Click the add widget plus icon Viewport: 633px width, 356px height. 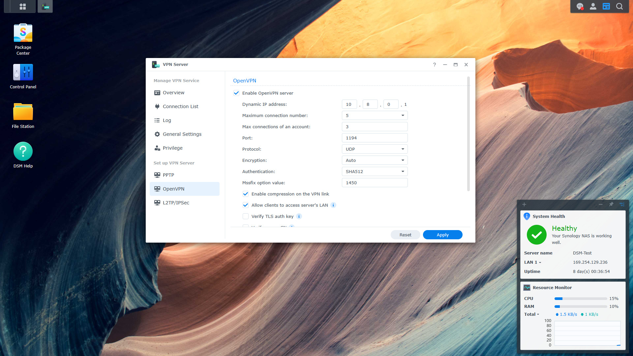point(524,204)
